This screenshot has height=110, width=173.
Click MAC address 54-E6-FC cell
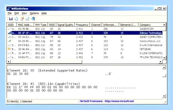point(25,57)
